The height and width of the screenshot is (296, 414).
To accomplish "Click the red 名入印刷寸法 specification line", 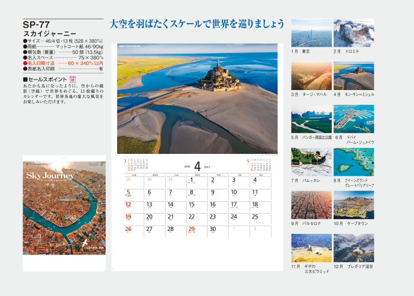I will click(63, 63).
